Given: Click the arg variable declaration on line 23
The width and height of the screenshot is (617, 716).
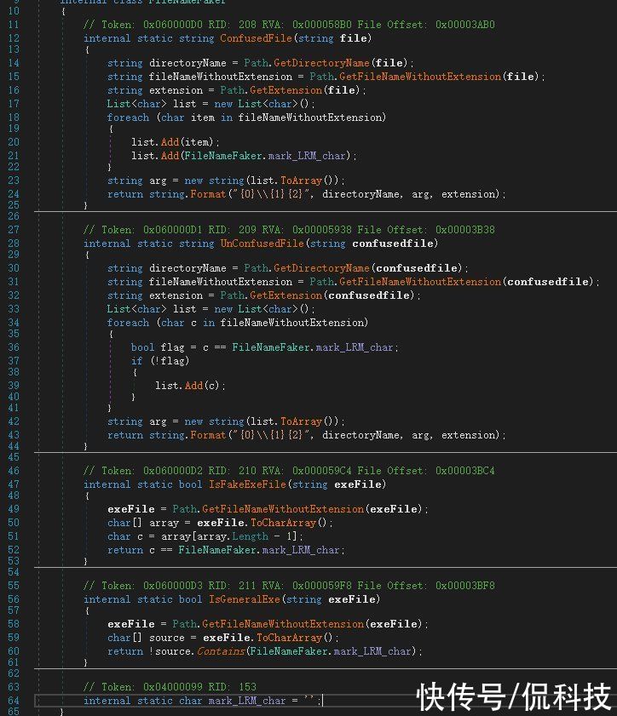Looking at the screenshot, I should (158, 180).
